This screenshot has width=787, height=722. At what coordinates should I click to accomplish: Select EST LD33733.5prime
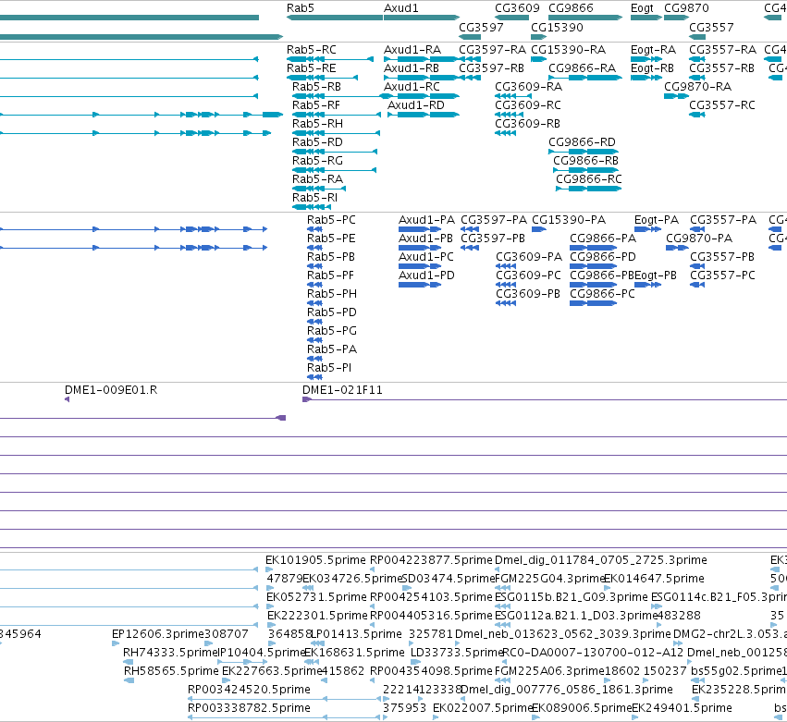tap(457, 653)
